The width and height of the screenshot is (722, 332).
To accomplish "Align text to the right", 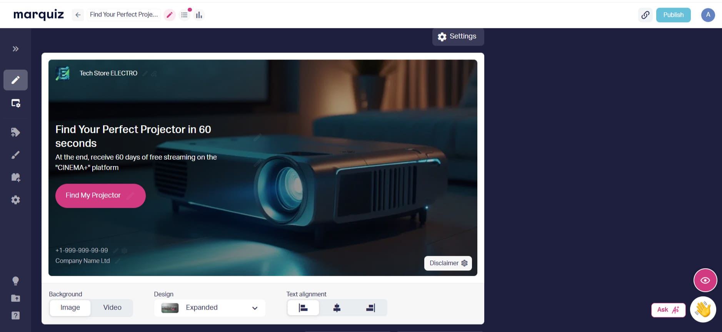I will pos(370,308).
